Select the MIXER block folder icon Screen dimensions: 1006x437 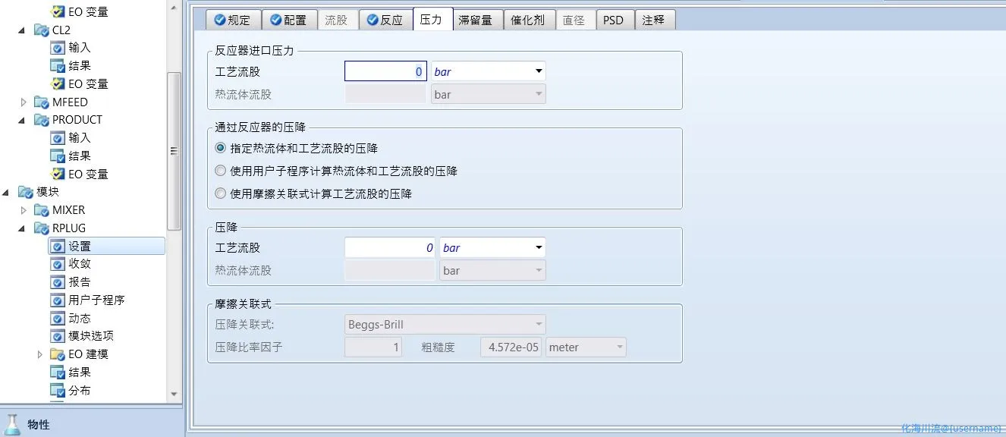click(x=41, y=210)
